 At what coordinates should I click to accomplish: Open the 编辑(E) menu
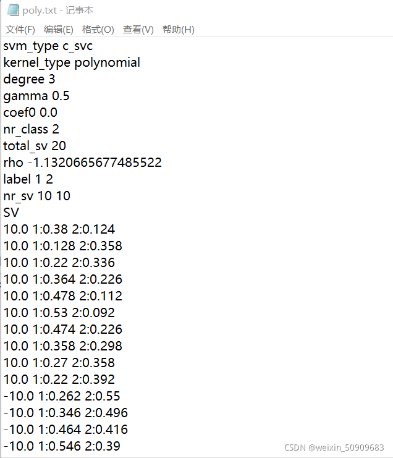click(59, 30)
